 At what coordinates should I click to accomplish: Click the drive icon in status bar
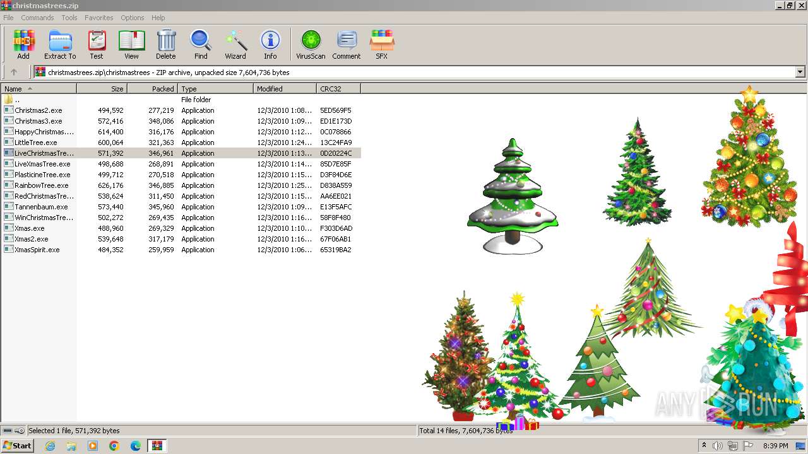(x=8, y=431)
